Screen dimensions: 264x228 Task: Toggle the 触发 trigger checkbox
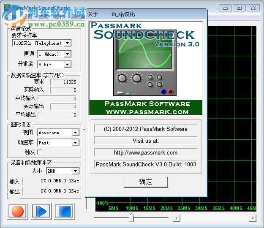coord(40,152)
